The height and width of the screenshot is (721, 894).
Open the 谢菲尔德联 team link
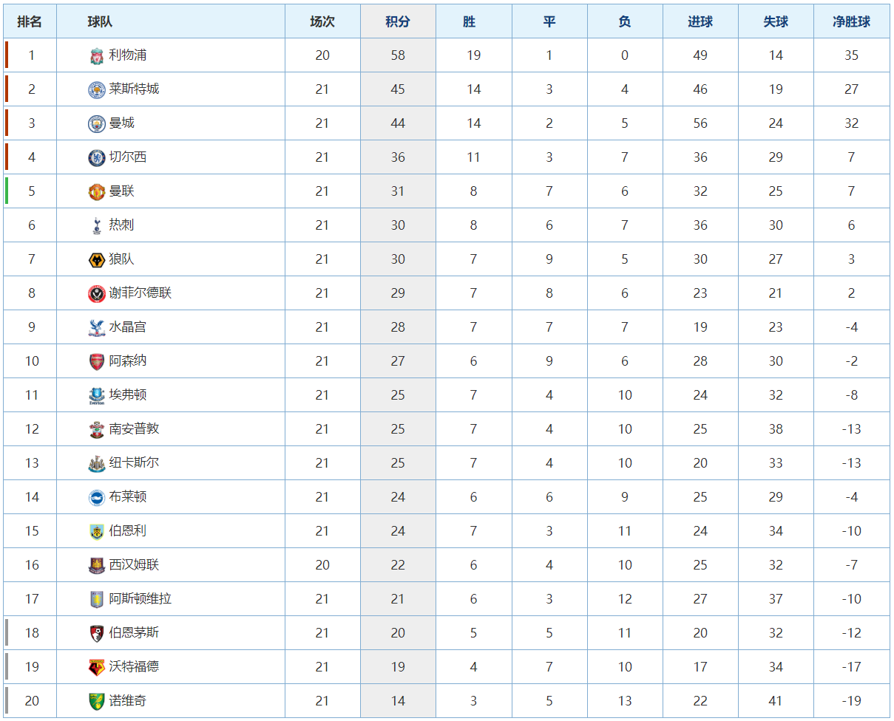[x=140, y=293]
